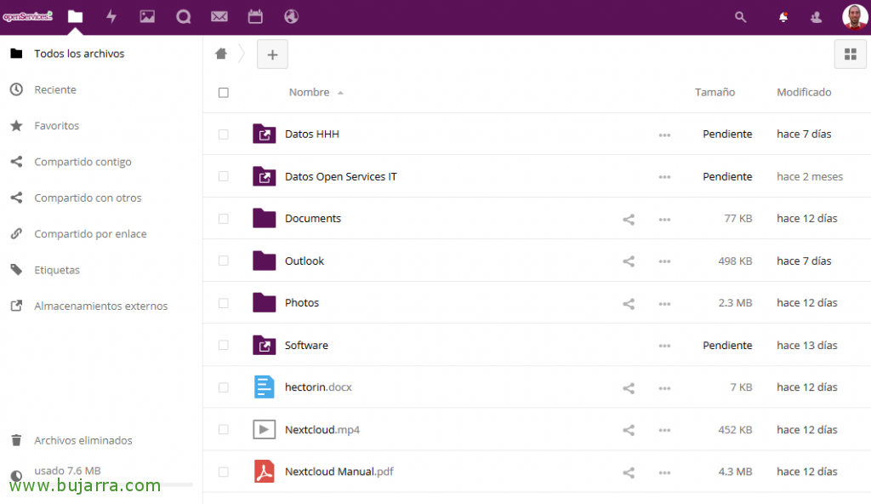Open the Calendar app icon
Viewport: 871px width, 504px height.
[255, 16]
